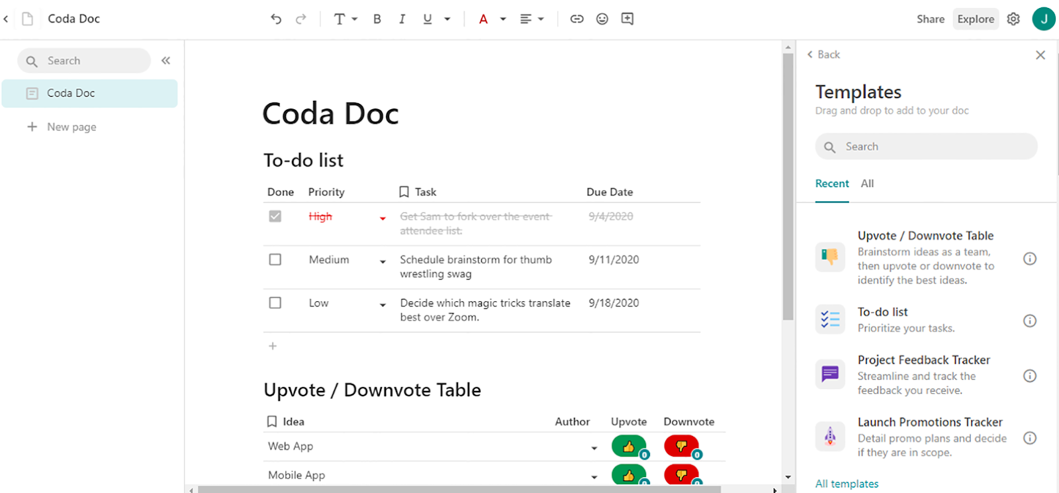
Task: Open priority dropdown for the Medium row
Action: (x=383, y=261)
